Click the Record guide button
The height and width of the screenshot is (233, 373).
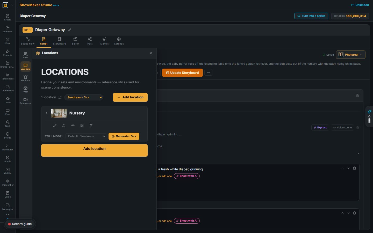tap(20, 224)
